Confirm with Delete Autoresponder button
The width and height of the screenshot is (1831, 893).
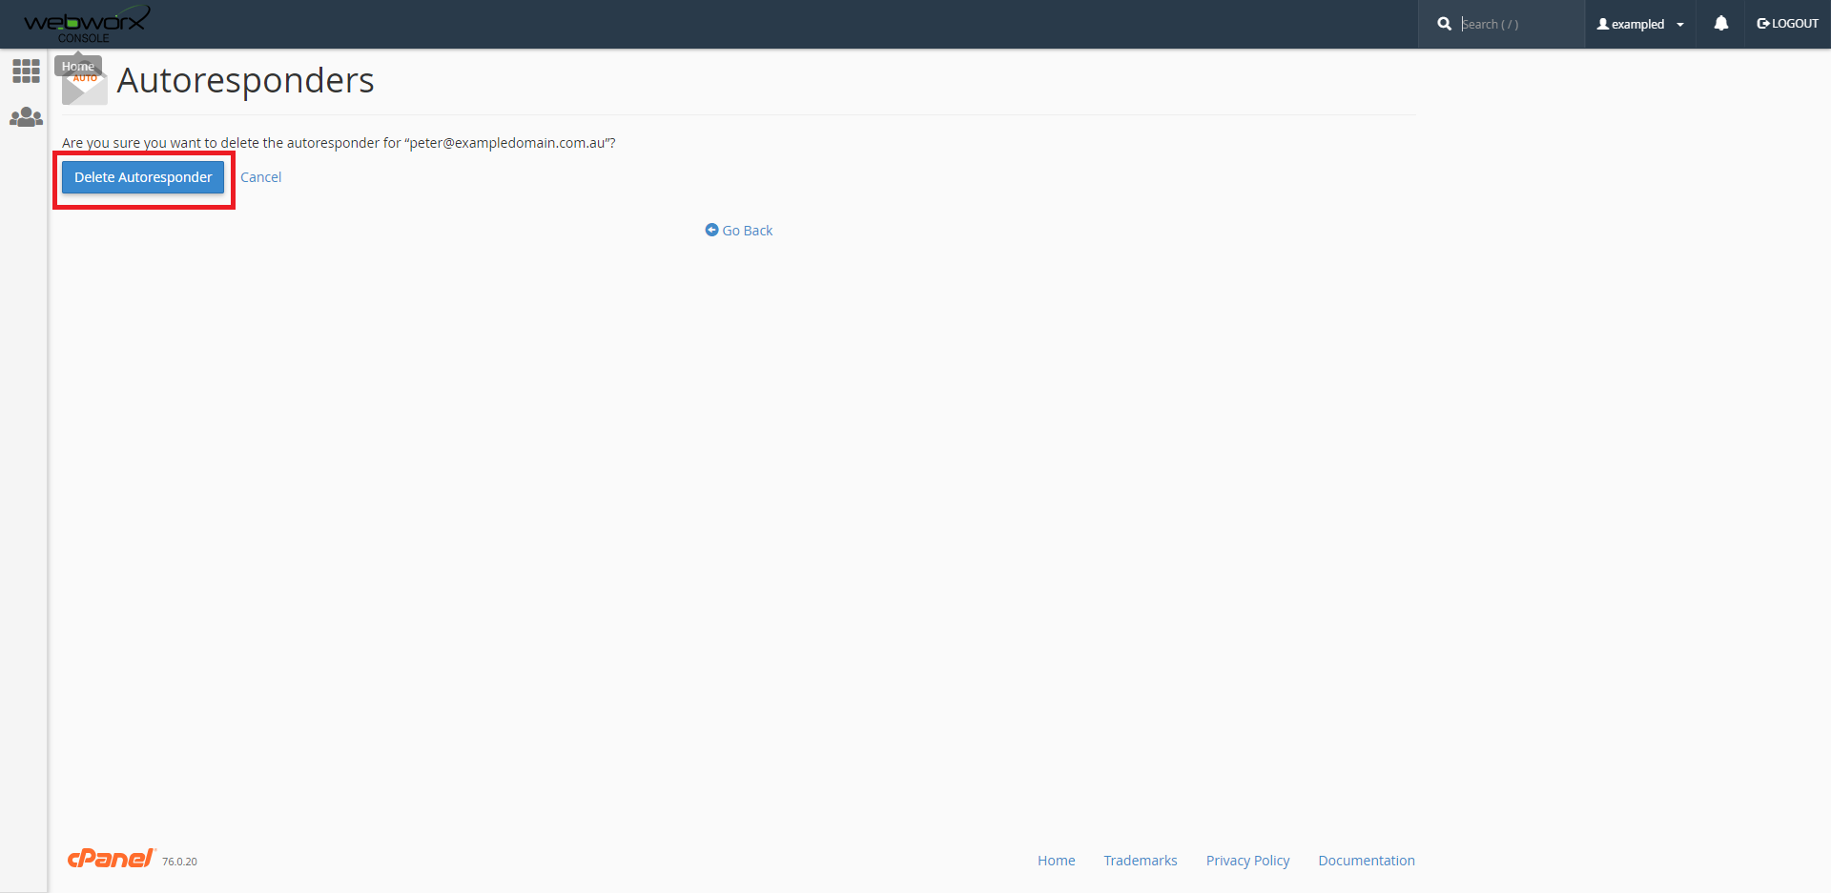coord(143,177)
